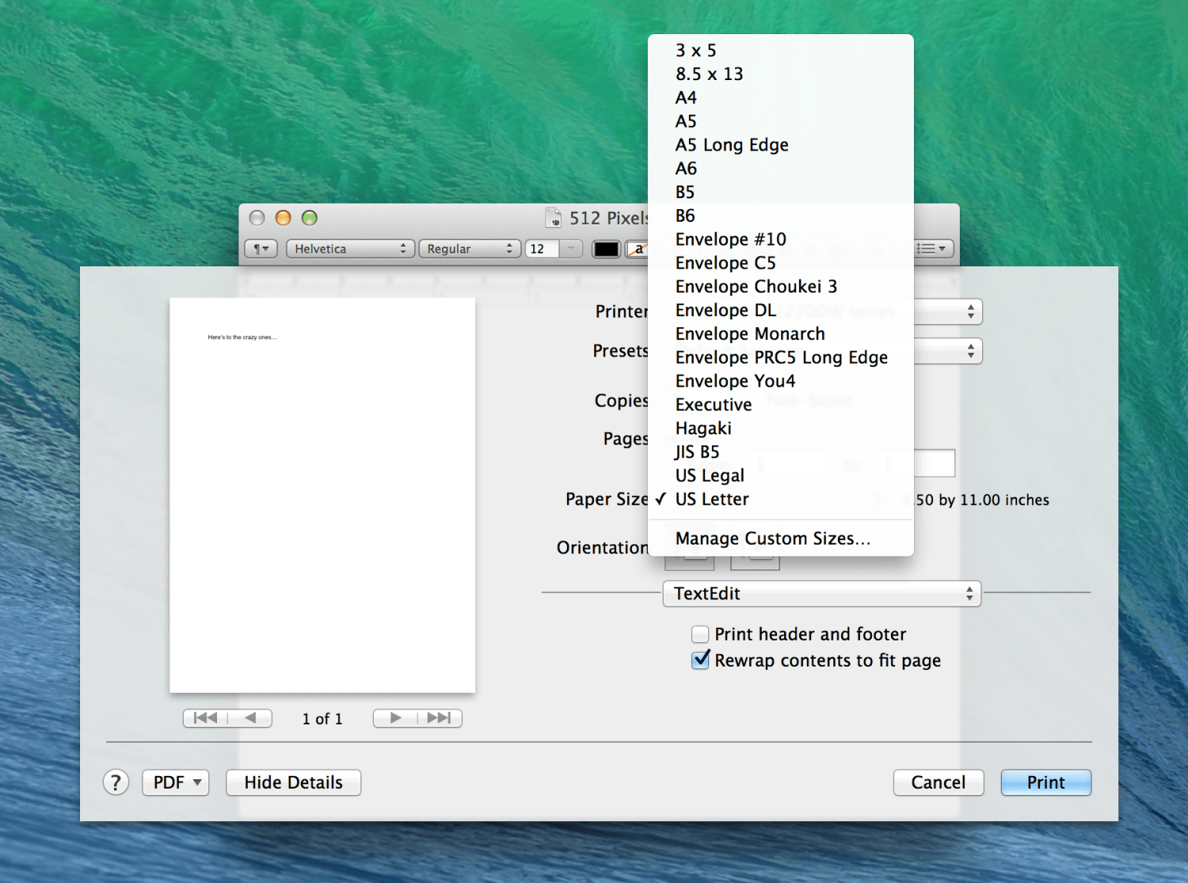This screenshot has width=1188, height=883.
Task: Jump to last page in preview
Action: pos(440,718)
